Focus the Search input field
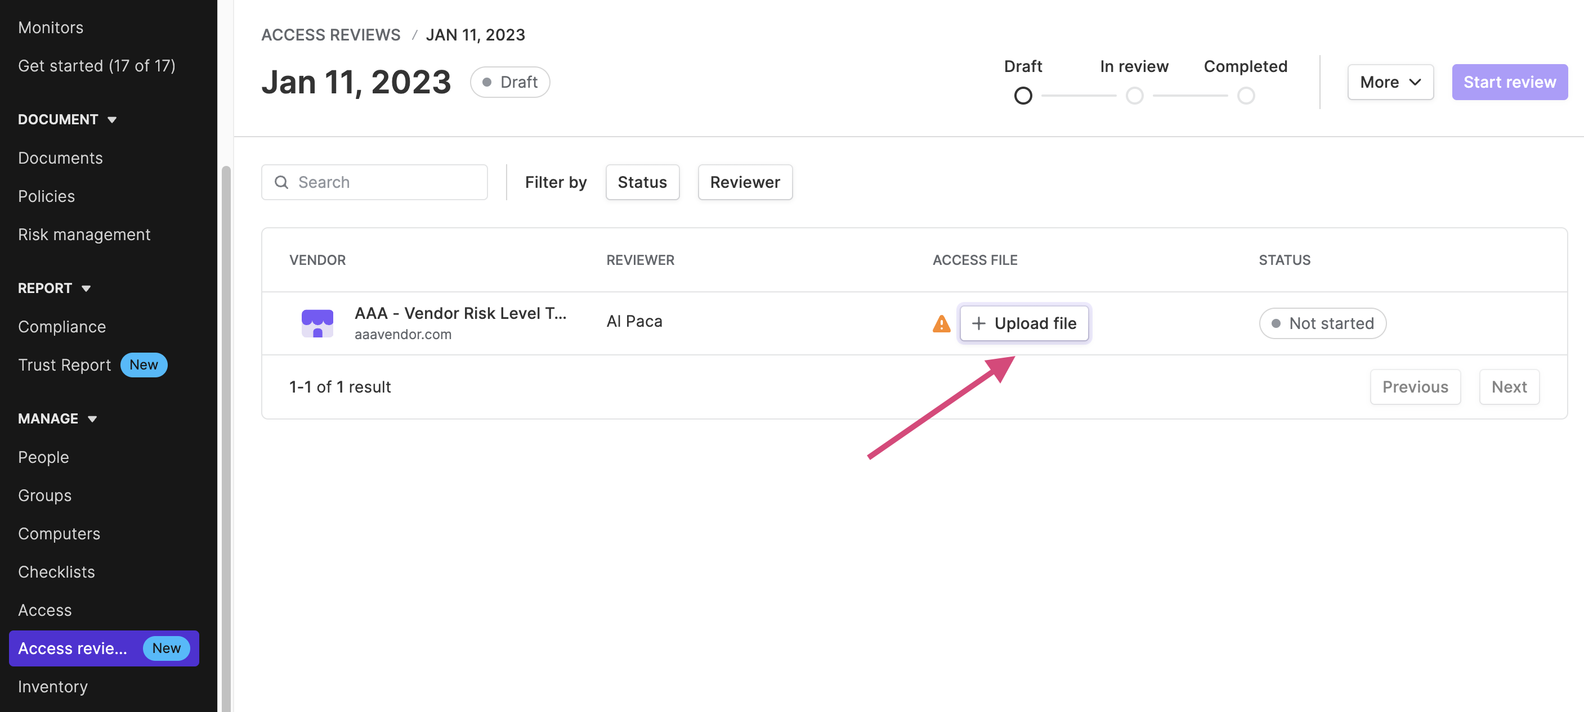This screenshot has width=1584, height=712. (374, 182)
